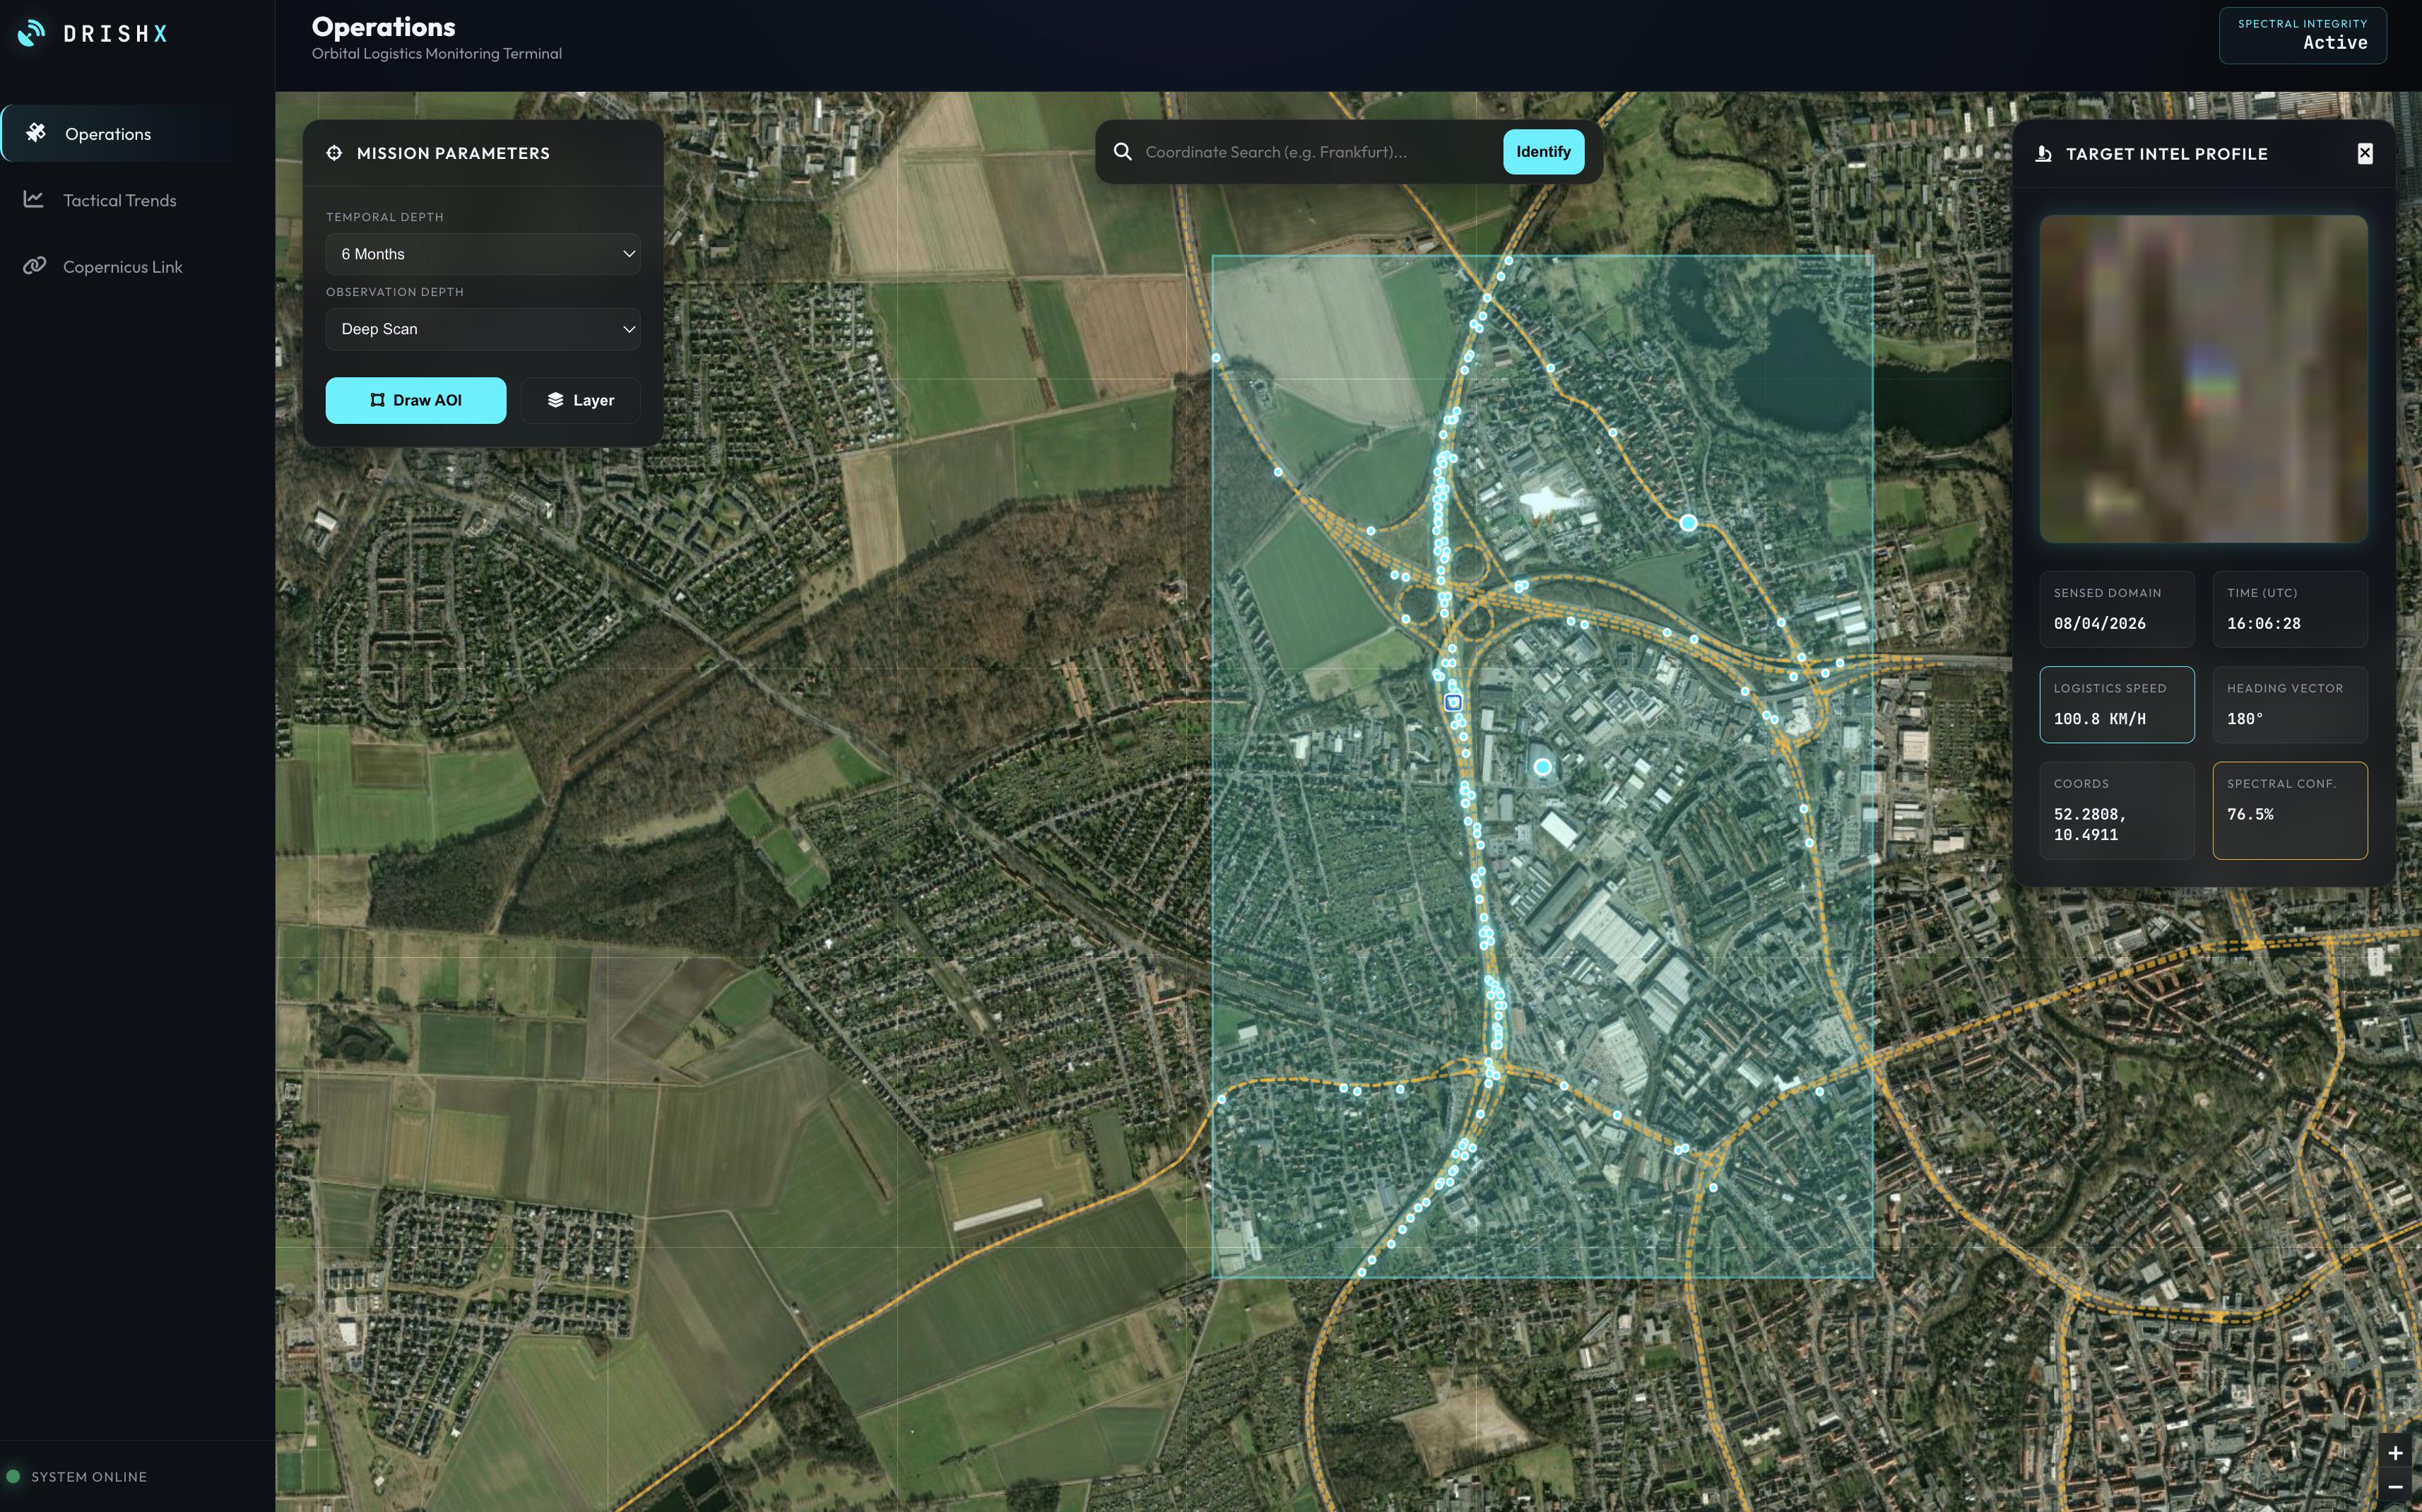Click the blurred target image thumbnail
Screen dimensions: 2422x1512
point(2203,379)
